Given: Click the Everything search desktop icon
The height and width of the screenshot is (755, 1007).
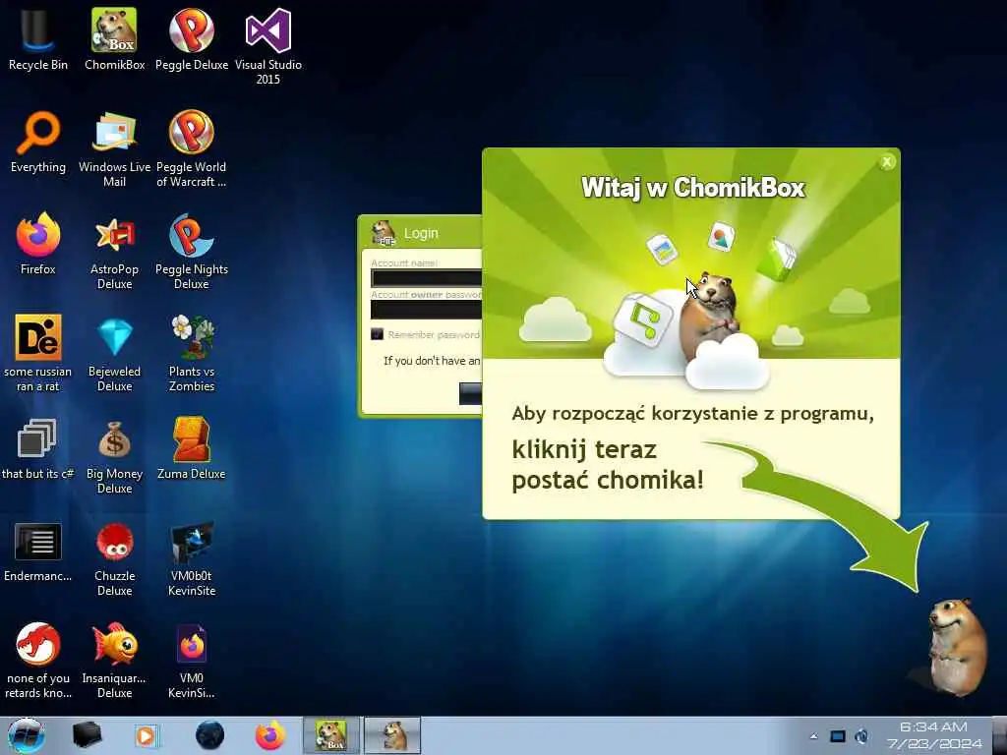Looking at the screenshot, I should (38, 143).
